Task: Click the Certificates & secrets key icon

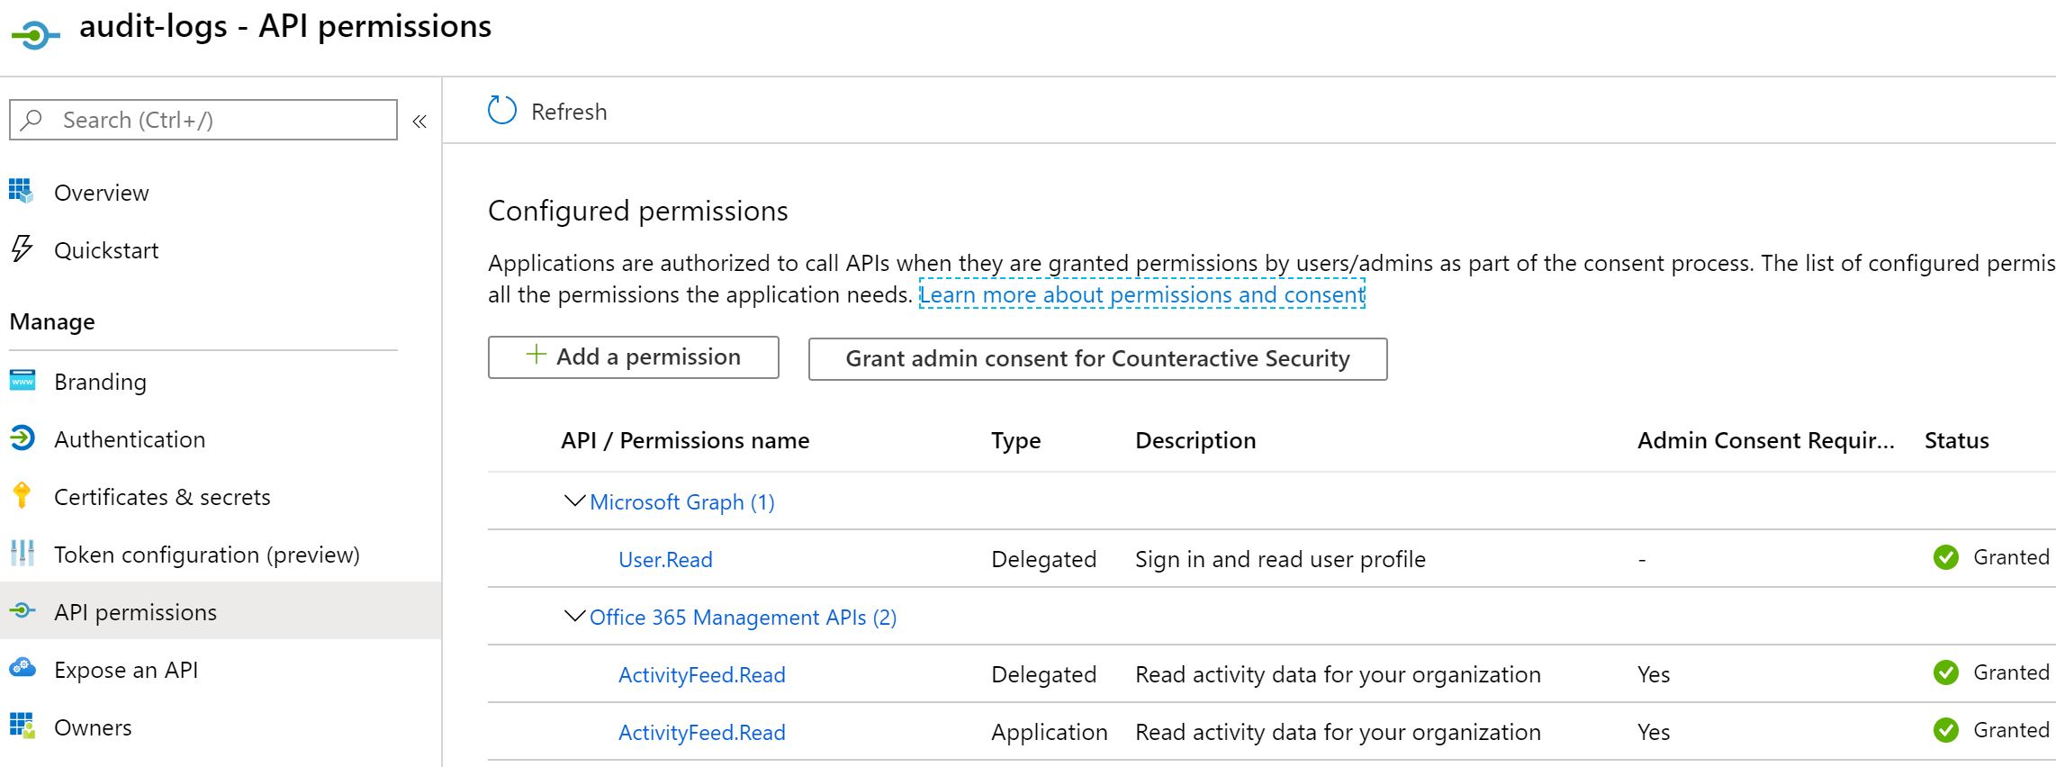Action: coord(23,496)
